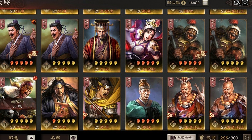Image resolution: width=252 pixels, height=140 pixels.
Task: Click red notification dot on 公孫瓚 card
Action: [35, 78]
